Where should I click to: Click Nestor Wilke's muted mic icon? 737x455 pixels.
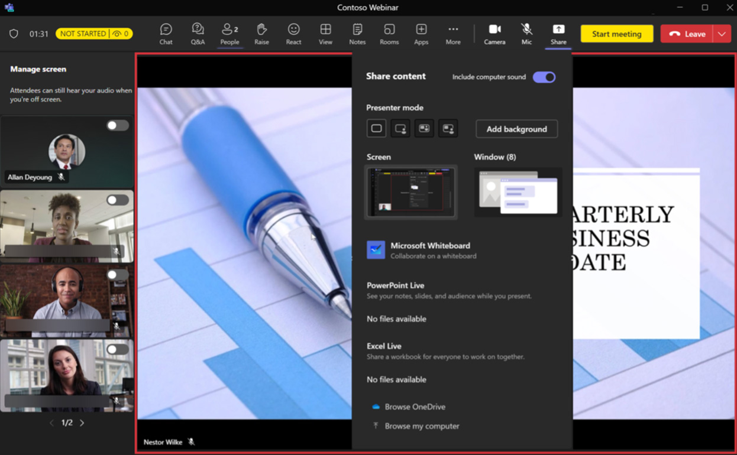191,442
